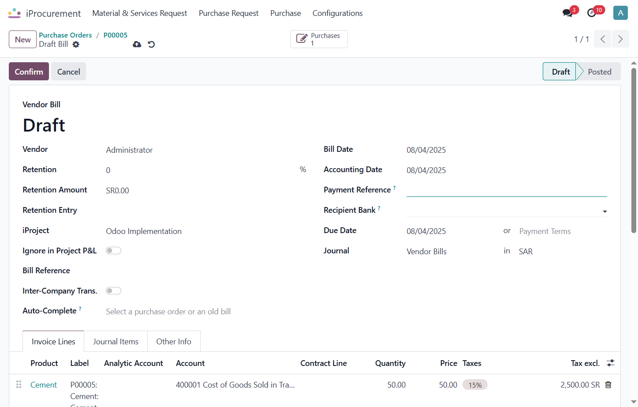Open the Payment Terms dropdown

click(x=563, y=231)
